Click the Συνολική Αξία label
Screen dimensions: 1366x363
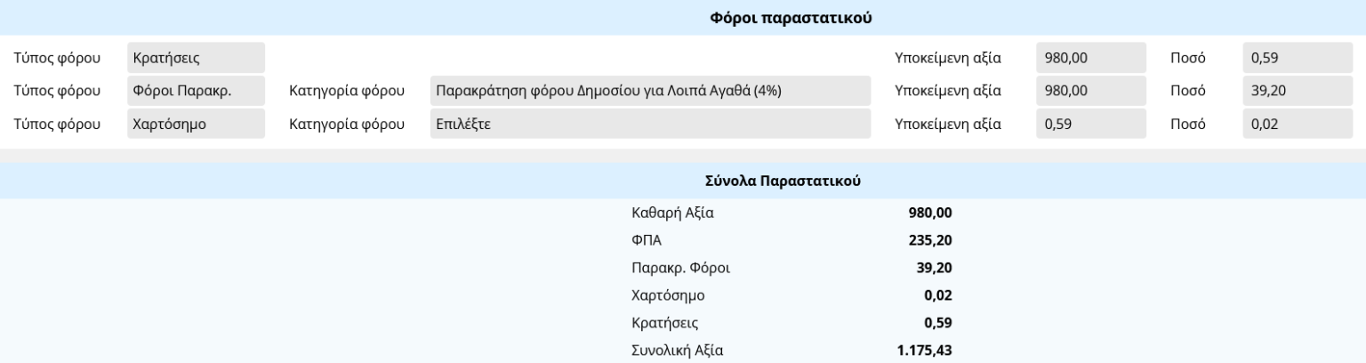pos(677,351)
